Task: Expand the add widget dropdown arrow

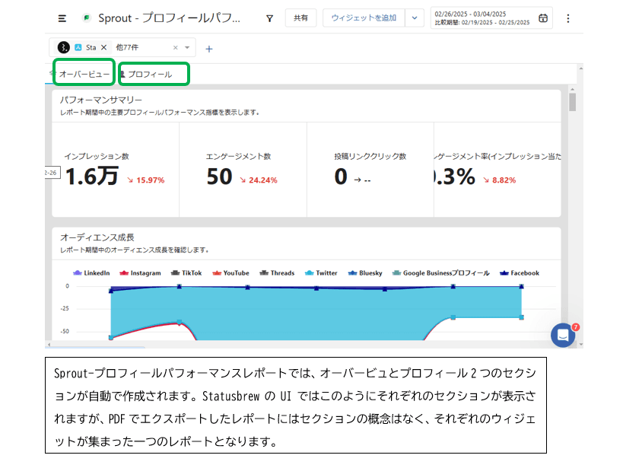Action: (414, 18)
